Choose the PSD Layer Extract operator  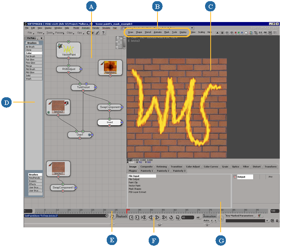tap(137, 192)
